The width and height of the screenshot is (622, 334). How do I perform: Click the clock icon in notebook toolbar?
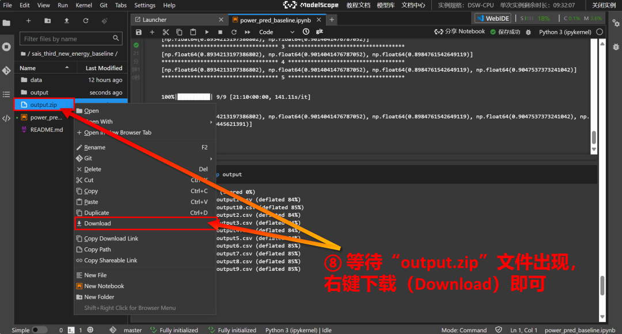[306, 32]
